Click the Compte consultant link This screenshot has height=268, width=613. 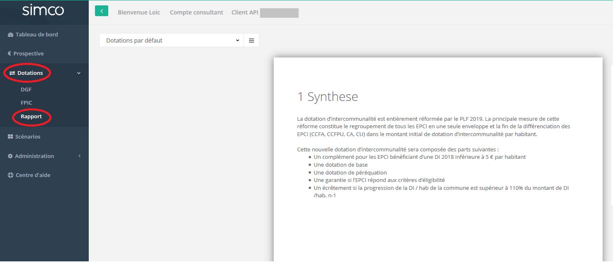click(x=197, y=12)
